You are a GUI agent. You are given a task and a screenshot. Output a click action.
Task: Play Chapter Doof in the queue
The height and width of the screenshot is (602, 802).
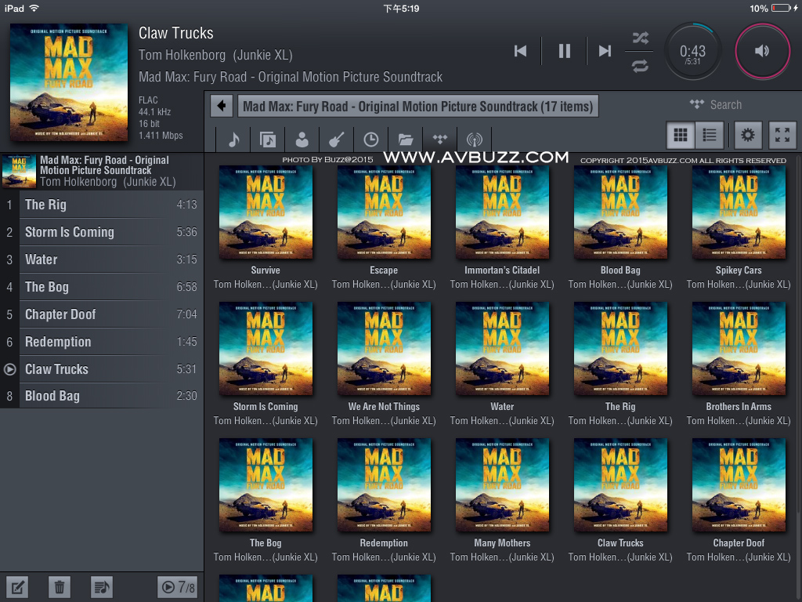102,314
